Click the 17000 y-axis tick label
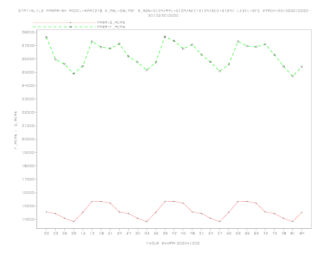329x254 pixels. tap(28, 179)
